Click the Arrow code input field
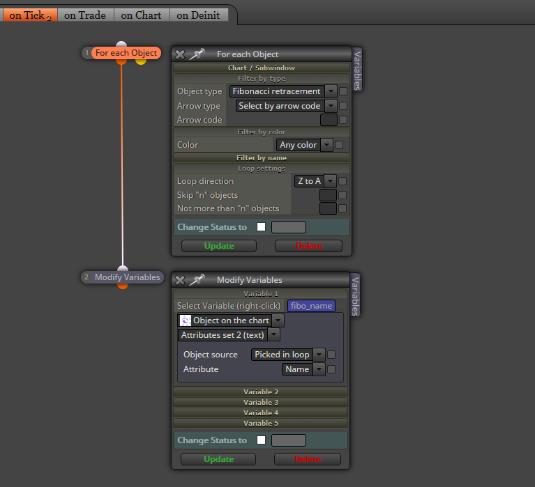The width and height of the screenshot is (535, 487). 329,120
